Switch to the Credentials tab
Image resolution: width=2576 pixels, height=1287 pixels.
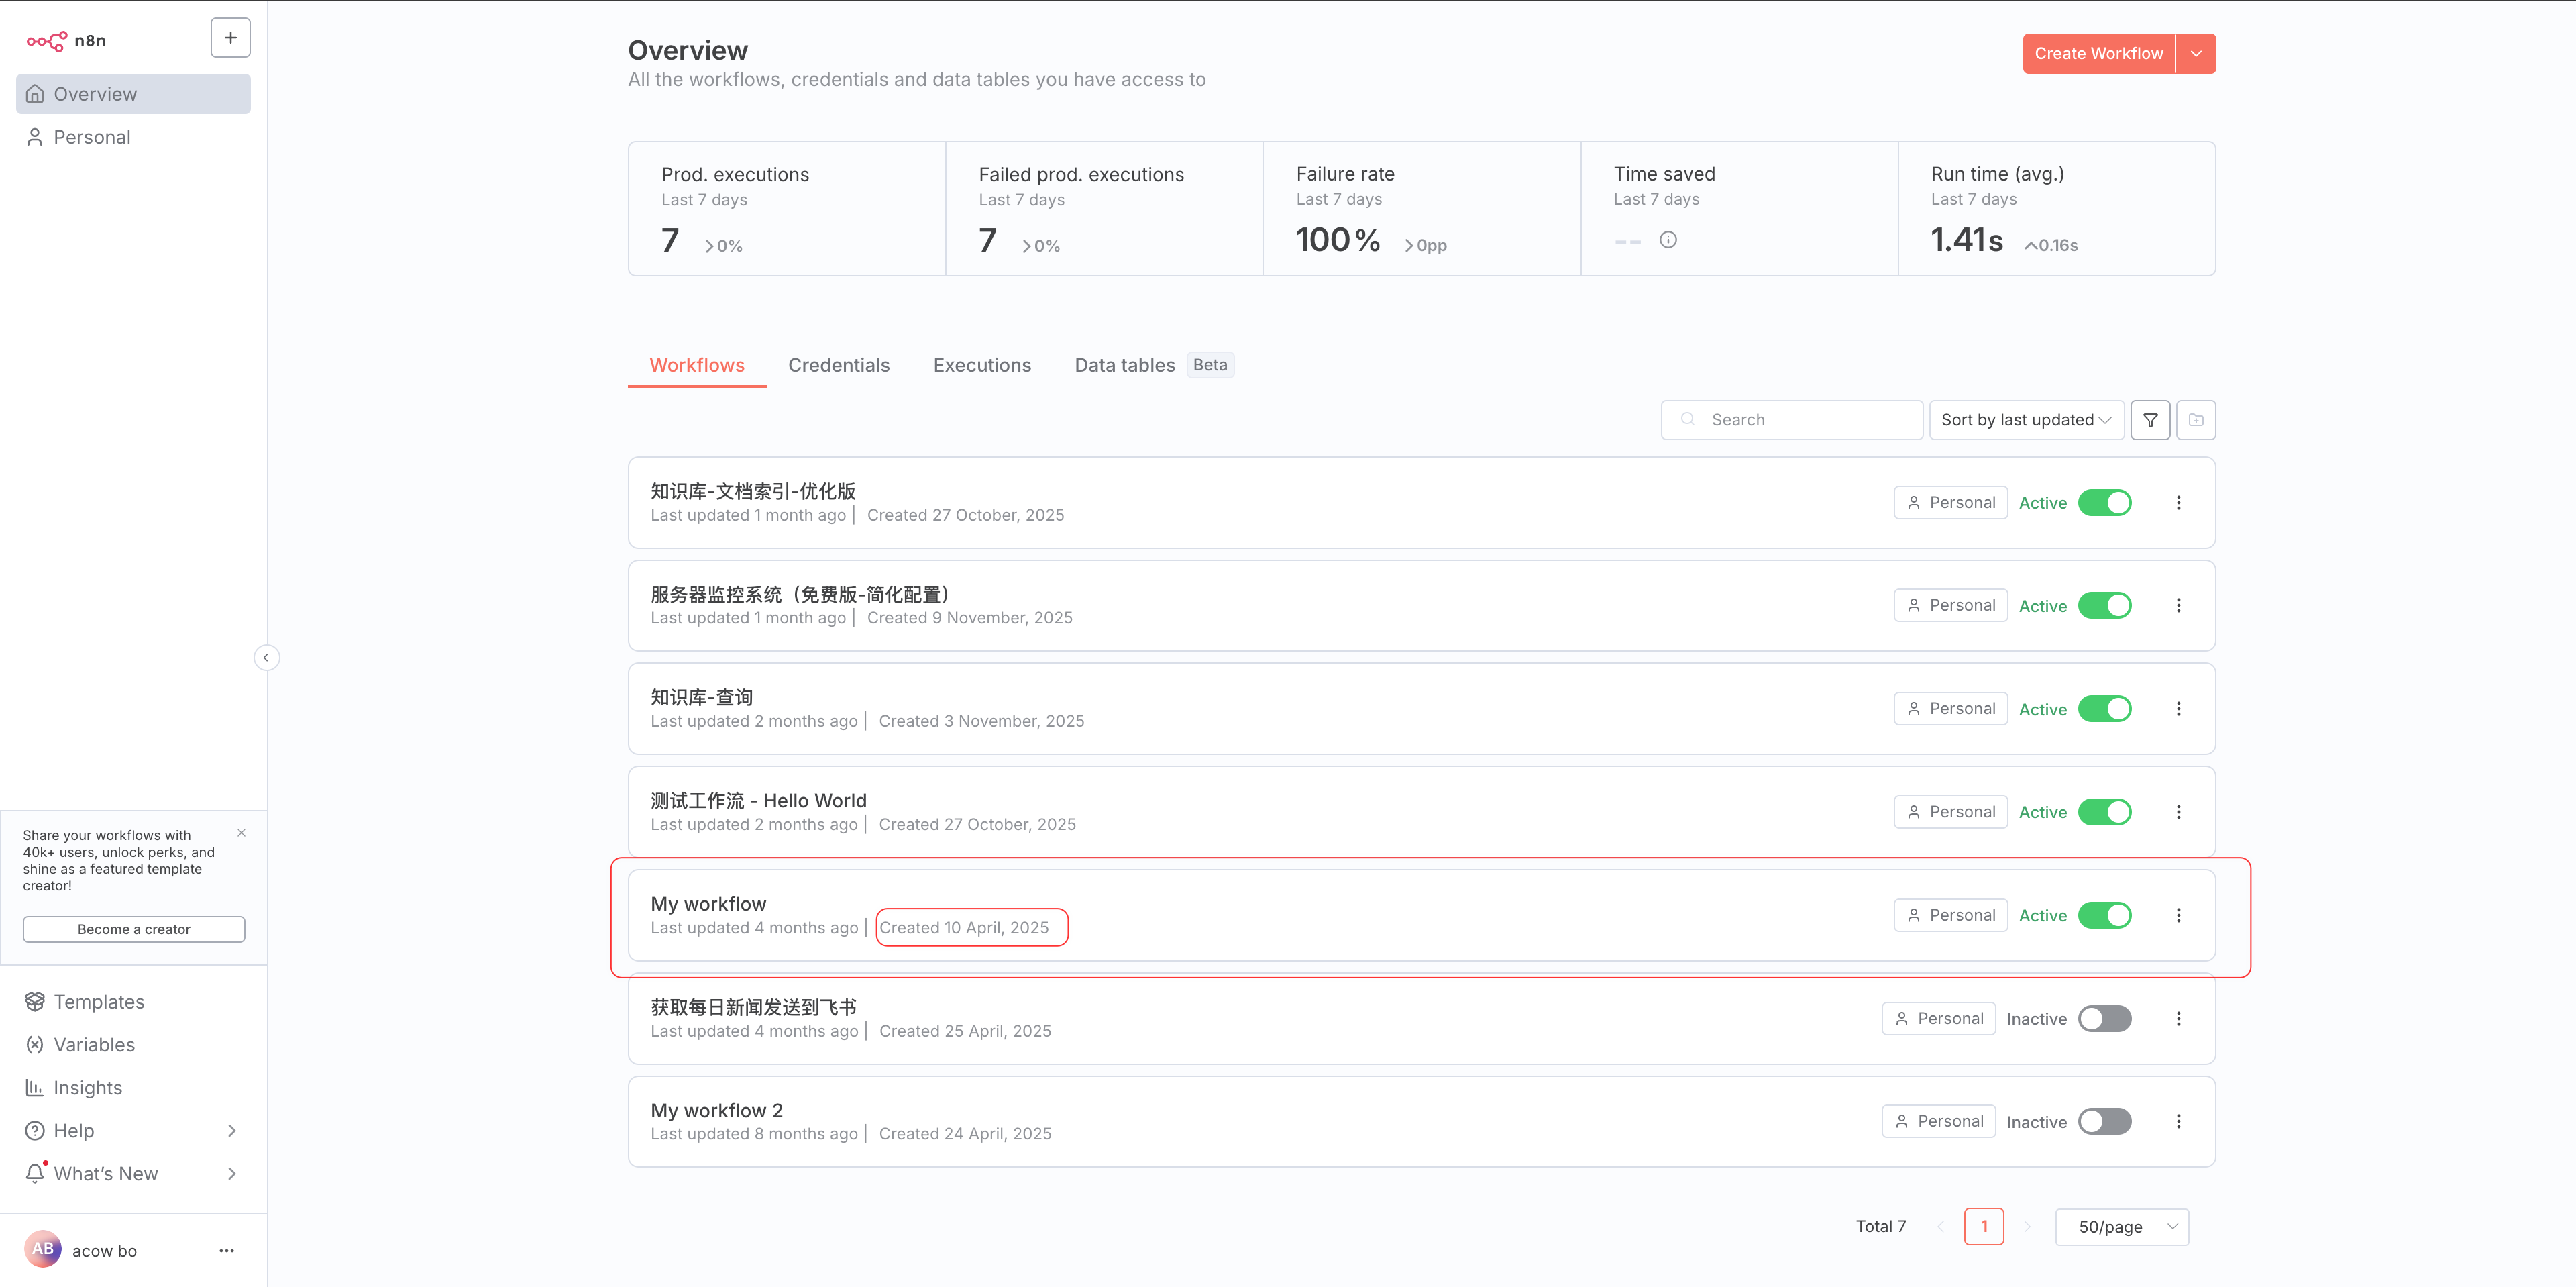coord(838,365)
